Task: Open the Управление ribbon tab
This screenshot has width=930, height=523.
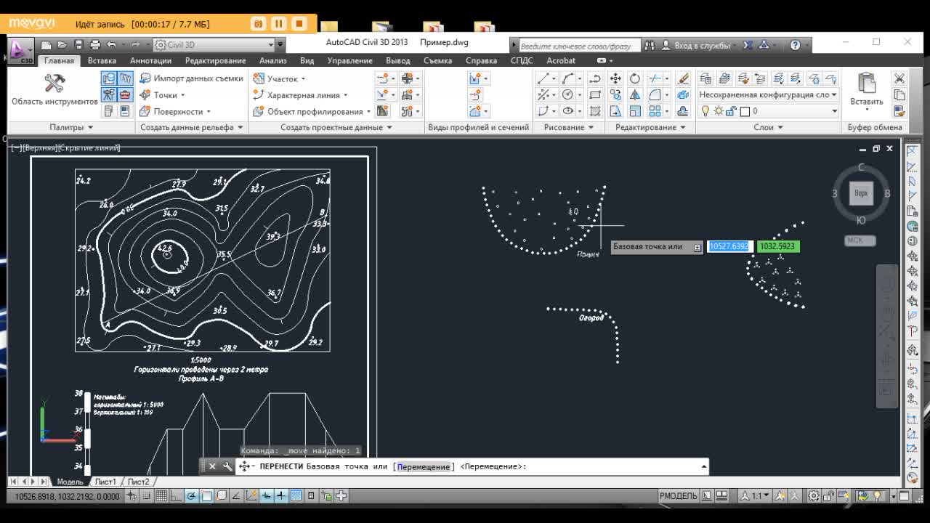Action: [x=349, y=60]
